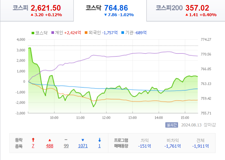Click the 실시간 badge
This screenshot has height=160, width=225.
click(172, 125)
